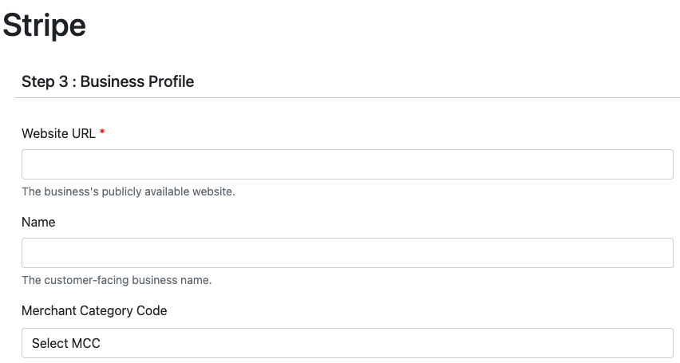Click the "Step 3" text in header
Viewport: 680px width, 363px height.
click(x=44, y=81)
